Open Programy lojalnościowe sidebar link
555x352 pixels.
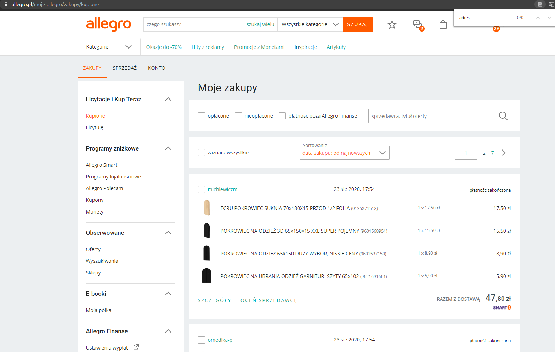point(113,177)
